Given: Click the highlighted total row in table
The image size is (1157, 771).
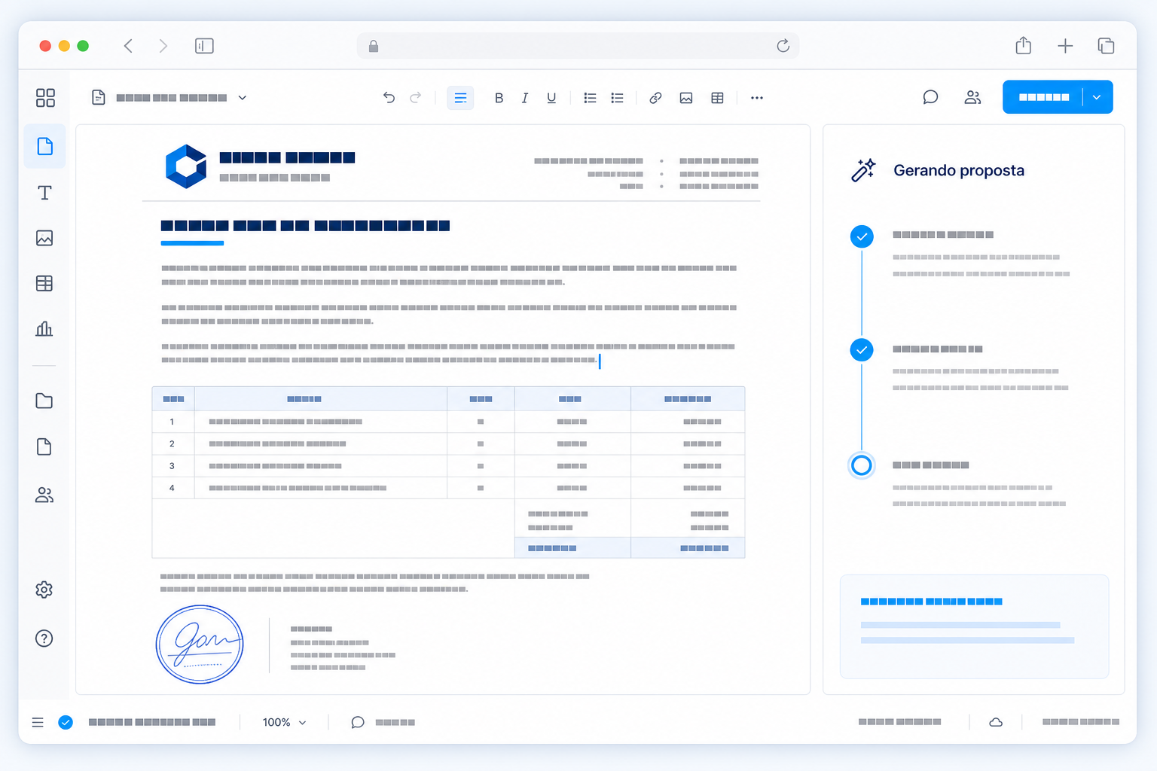Looking at the screenshot, I should click(x=630, y=548).
